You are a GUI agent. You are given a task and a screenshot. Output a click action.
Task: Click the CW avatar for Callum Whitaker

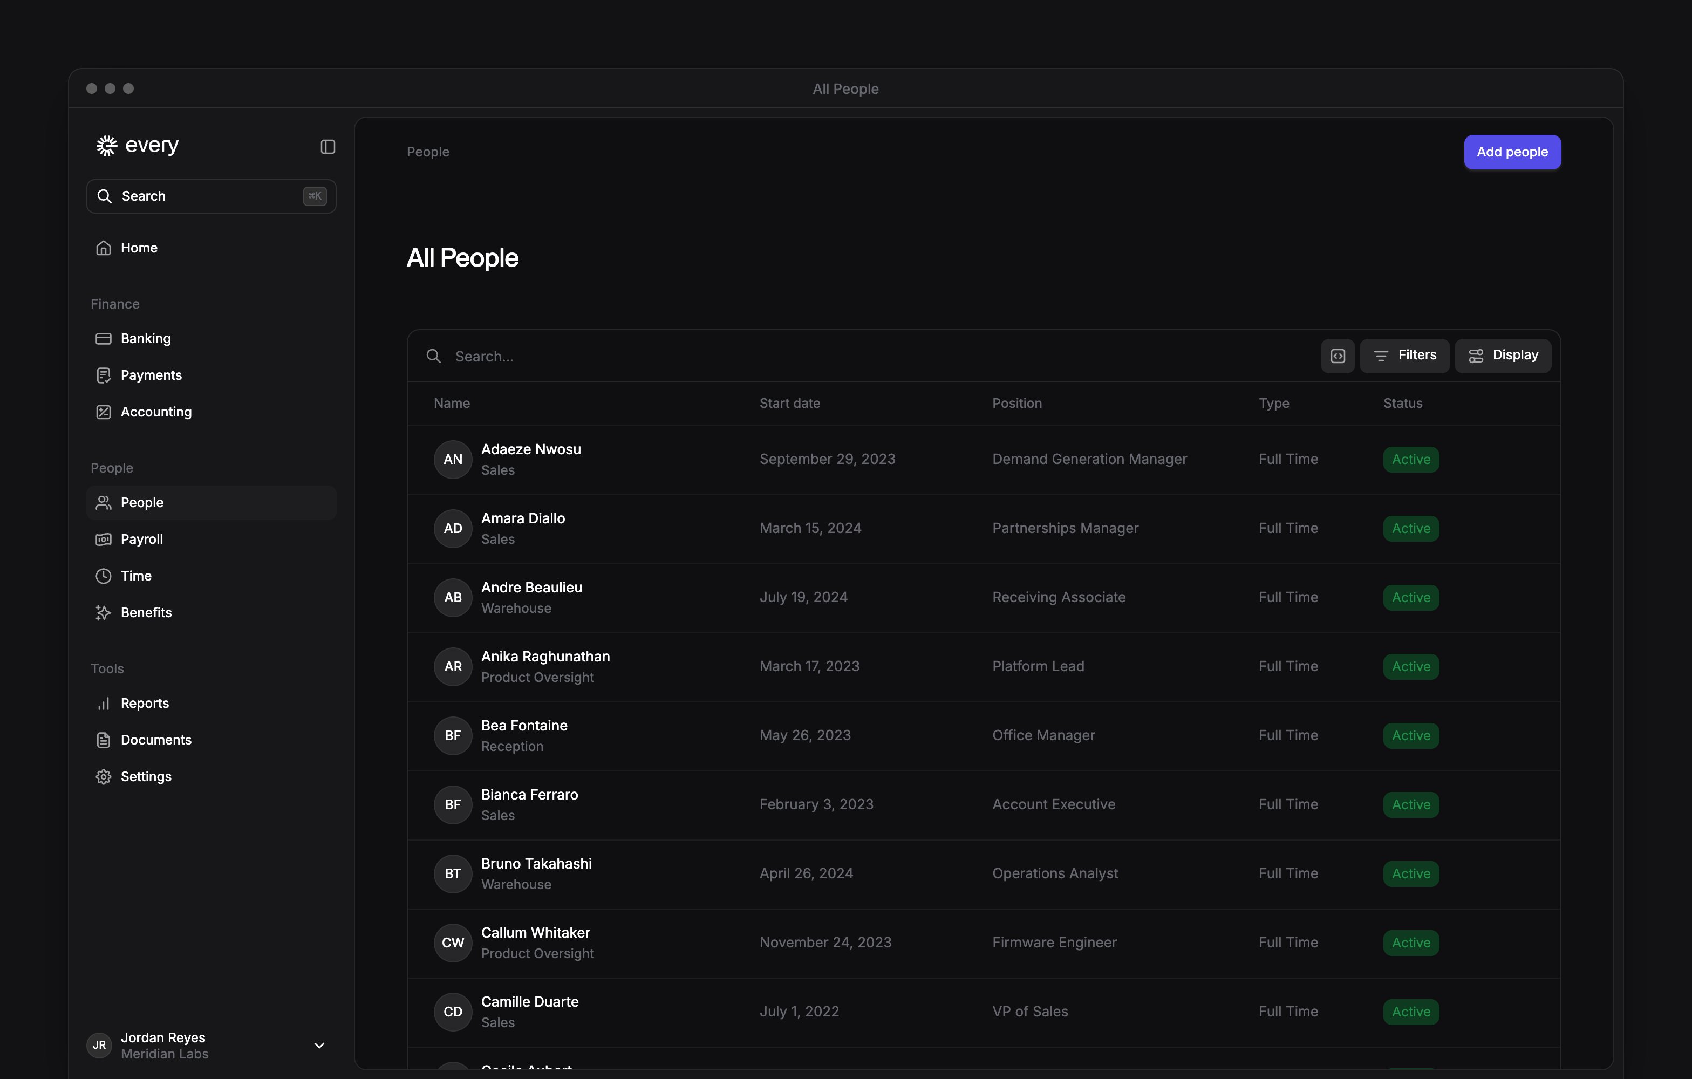click(x=453, y=943)
